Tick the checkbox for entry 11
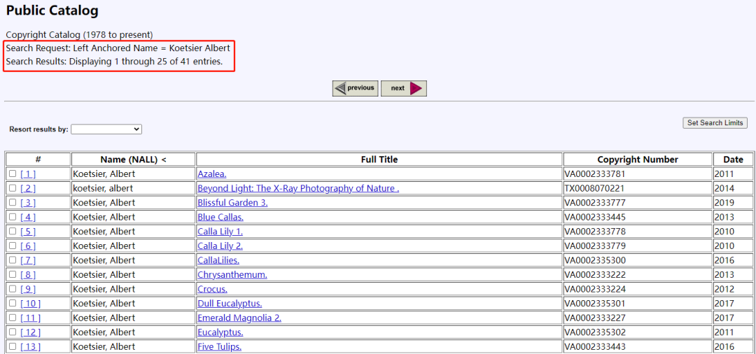 click(x=13, y=318)
